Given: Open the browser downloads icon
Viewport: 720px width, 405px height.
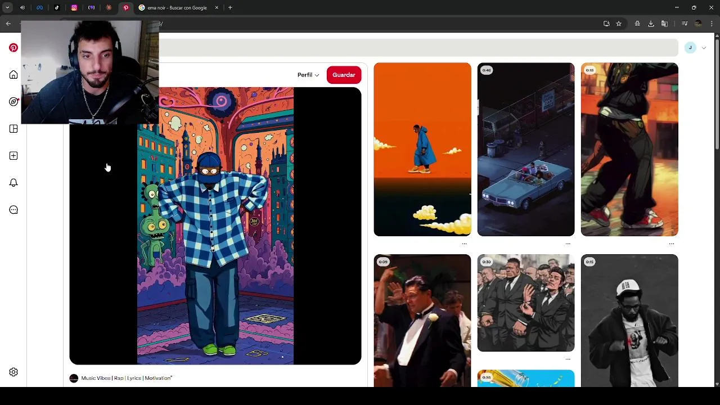Looking at the screenshot, I should (651, 24).
